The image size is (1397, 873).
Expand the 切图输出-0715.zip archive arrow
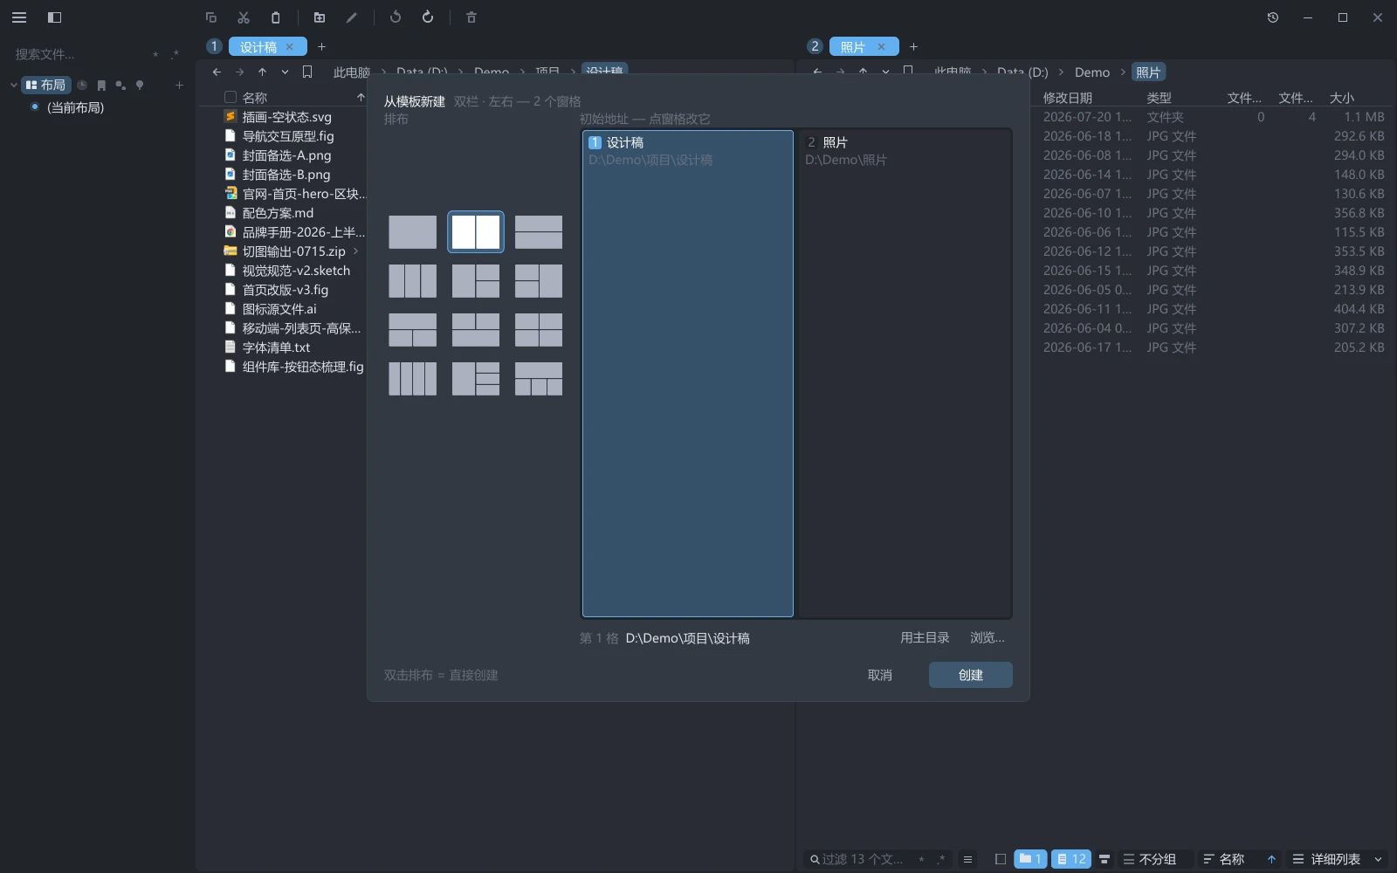tap(355, 251)
